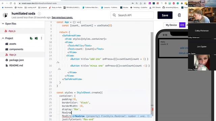Open the Project three-dot options menu
The image size is (216, 121).
coord(41,38)
